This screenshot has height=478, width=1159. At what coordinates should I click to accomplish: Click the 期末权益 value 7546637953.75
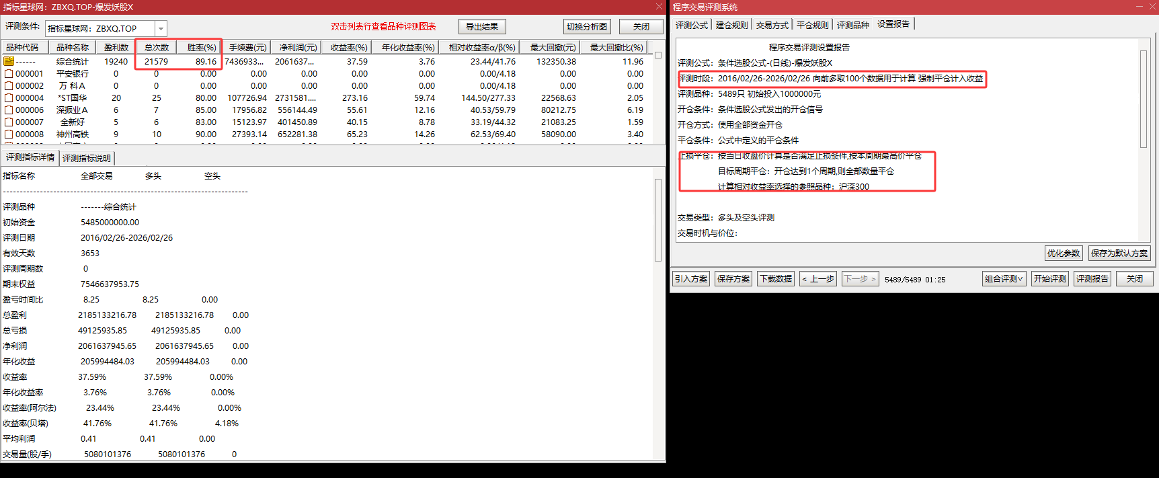tap(110, 284)
